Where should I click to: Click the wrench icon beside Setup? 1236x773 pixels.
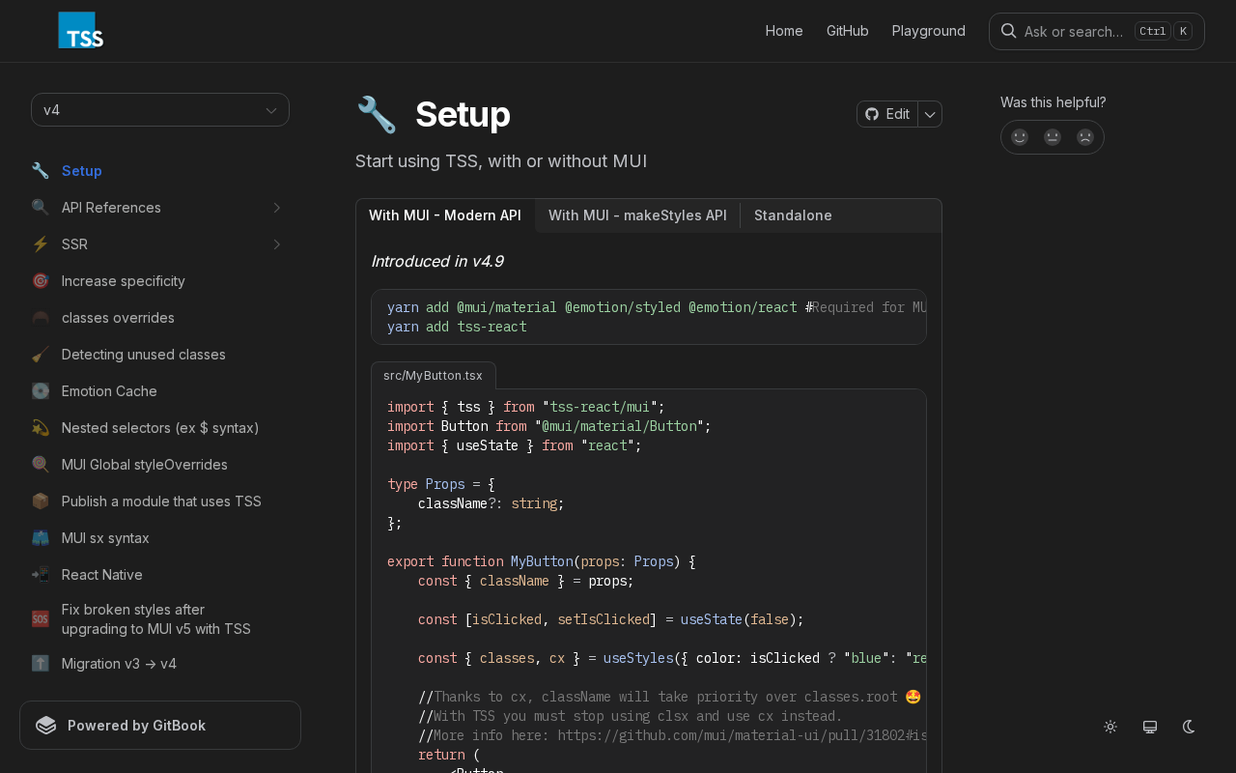[x=40, y=171]
